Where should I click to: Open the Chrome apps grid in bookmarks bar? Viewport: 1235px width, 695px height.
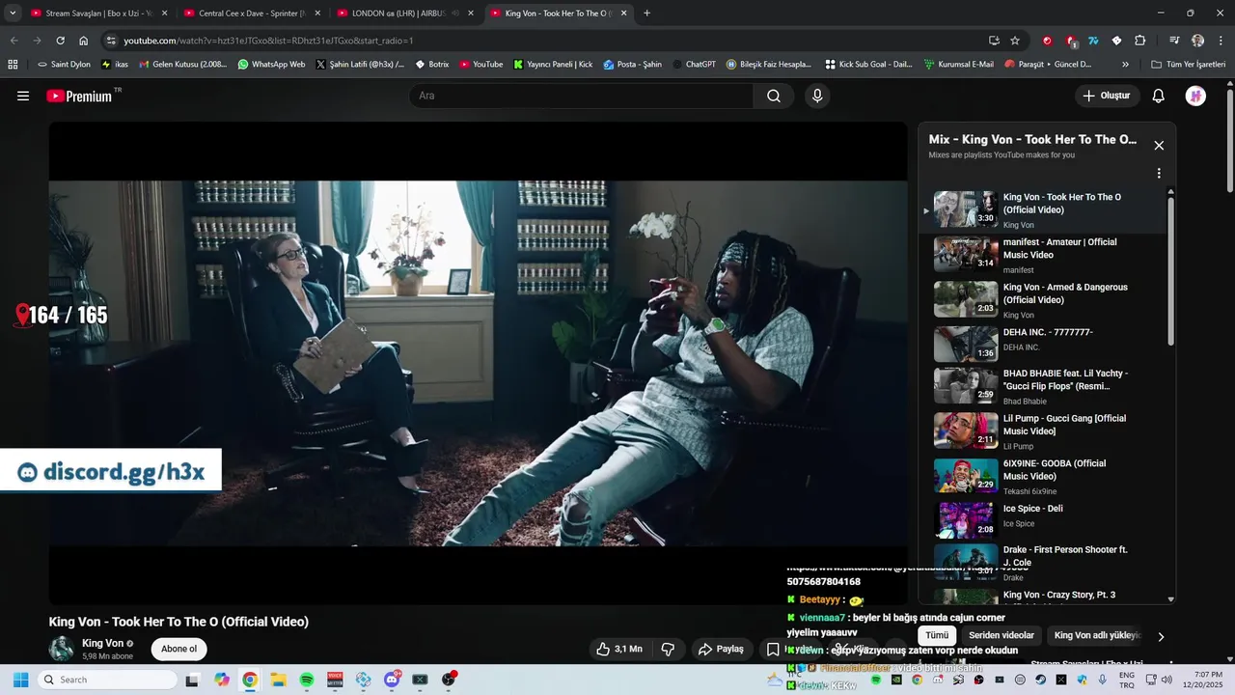click(13, 64)
